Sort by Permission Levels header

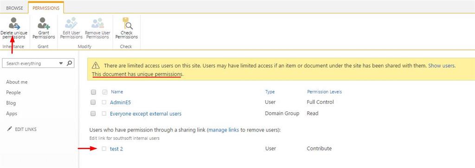coord(324,92)
